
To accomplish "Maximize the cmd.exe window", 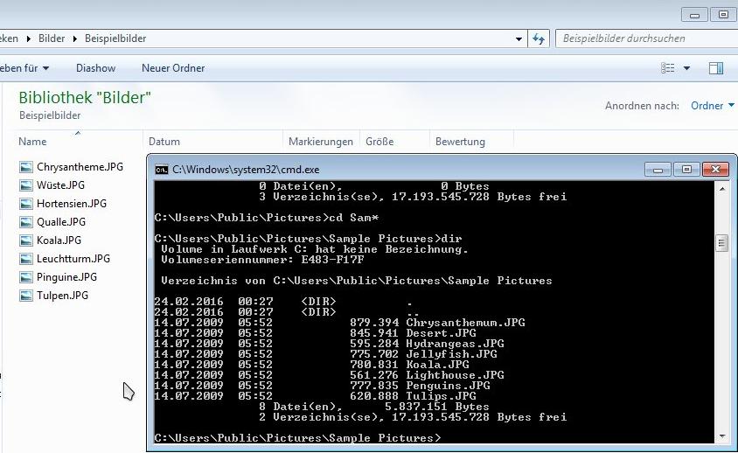I will click(x=686, y=170).
